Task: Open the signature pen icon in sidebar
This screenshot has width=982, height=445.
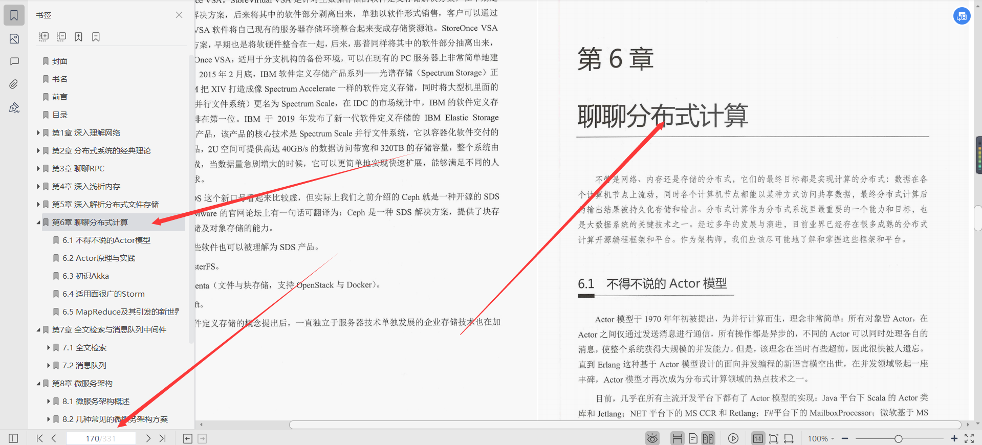Action: click(14, 107)
